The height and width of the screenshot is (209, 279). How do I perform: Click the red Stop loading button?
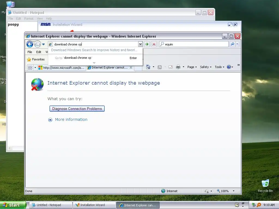click(x=154, y=44)
